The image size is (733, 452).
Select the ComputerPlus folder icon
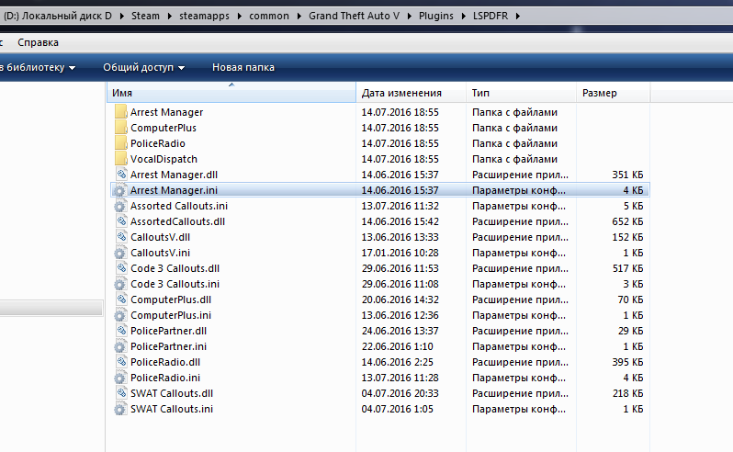pos(120,128)
